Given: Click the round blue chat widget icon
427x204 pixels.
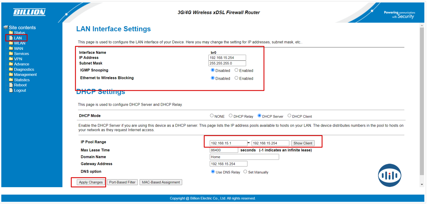Looking at the screenshot, I should click(x=389, y=175).
